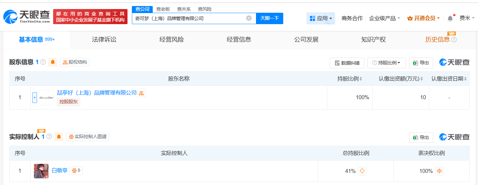This screenshot has width=478, height=185.
Task: Open the 喆亭好（上海）品牌管理有限公司 link
Action: [x=97, y=93]
